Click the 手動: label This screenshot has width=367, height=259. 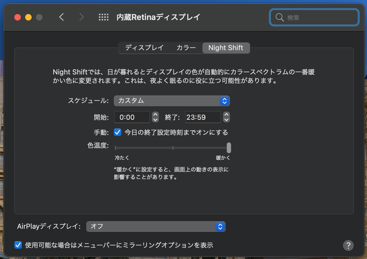click(x=101, y=132)
